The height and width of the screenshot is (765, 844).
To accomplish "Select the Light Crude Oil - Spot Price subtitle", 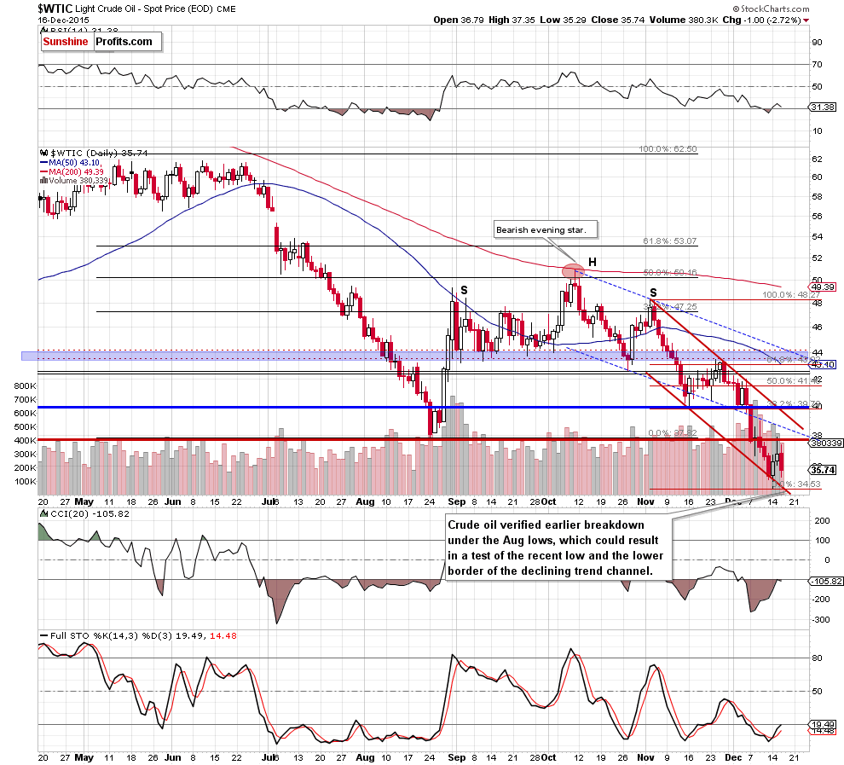I will pos(142,9).
